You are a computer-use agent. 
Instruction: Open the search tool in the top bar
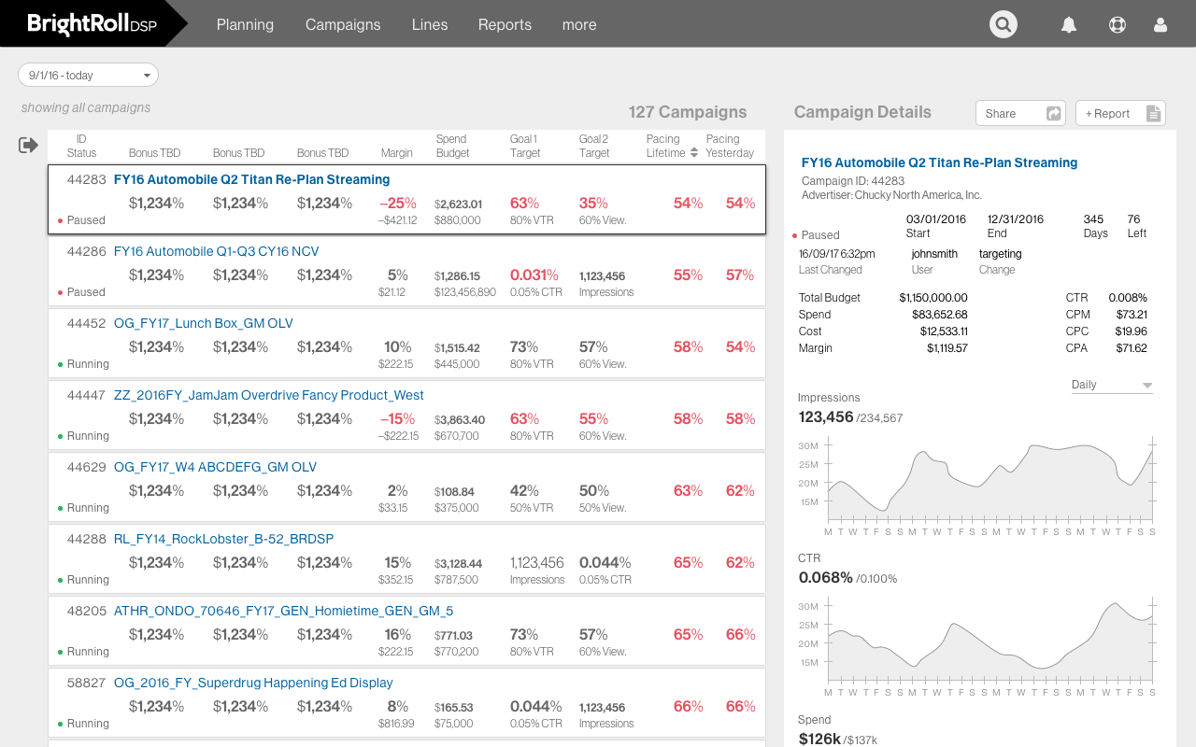[x=1003, y=23]
